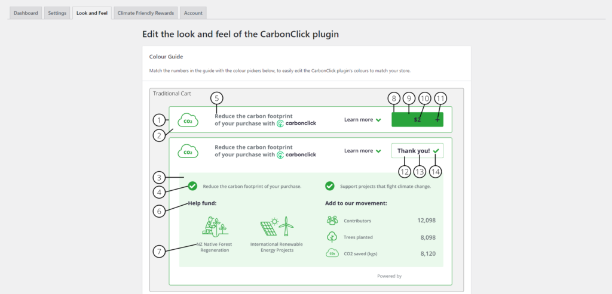This screenshot has width=612, height=294.
Task: Select the Look and Feel tab
Action: click(91, 13)
